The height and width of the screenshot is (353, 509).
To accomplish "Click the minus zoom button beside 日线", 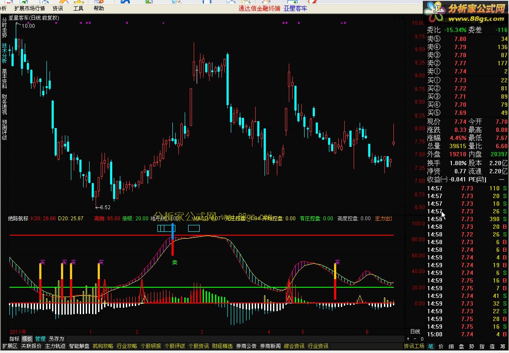I will [x=415, y=339].
